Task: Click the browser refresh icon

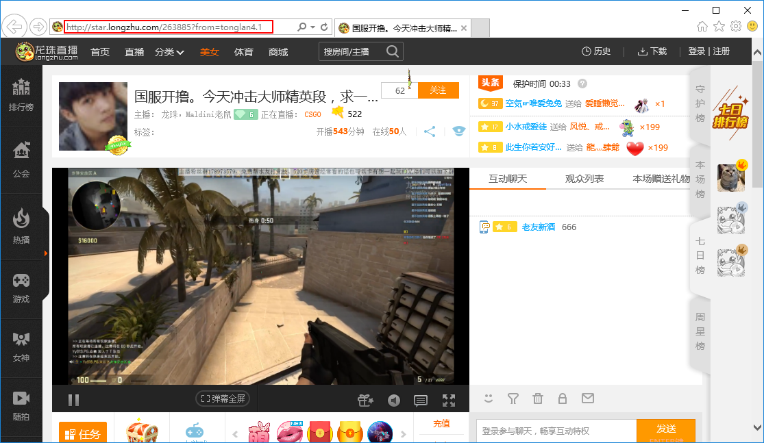Action: [324, 27]
